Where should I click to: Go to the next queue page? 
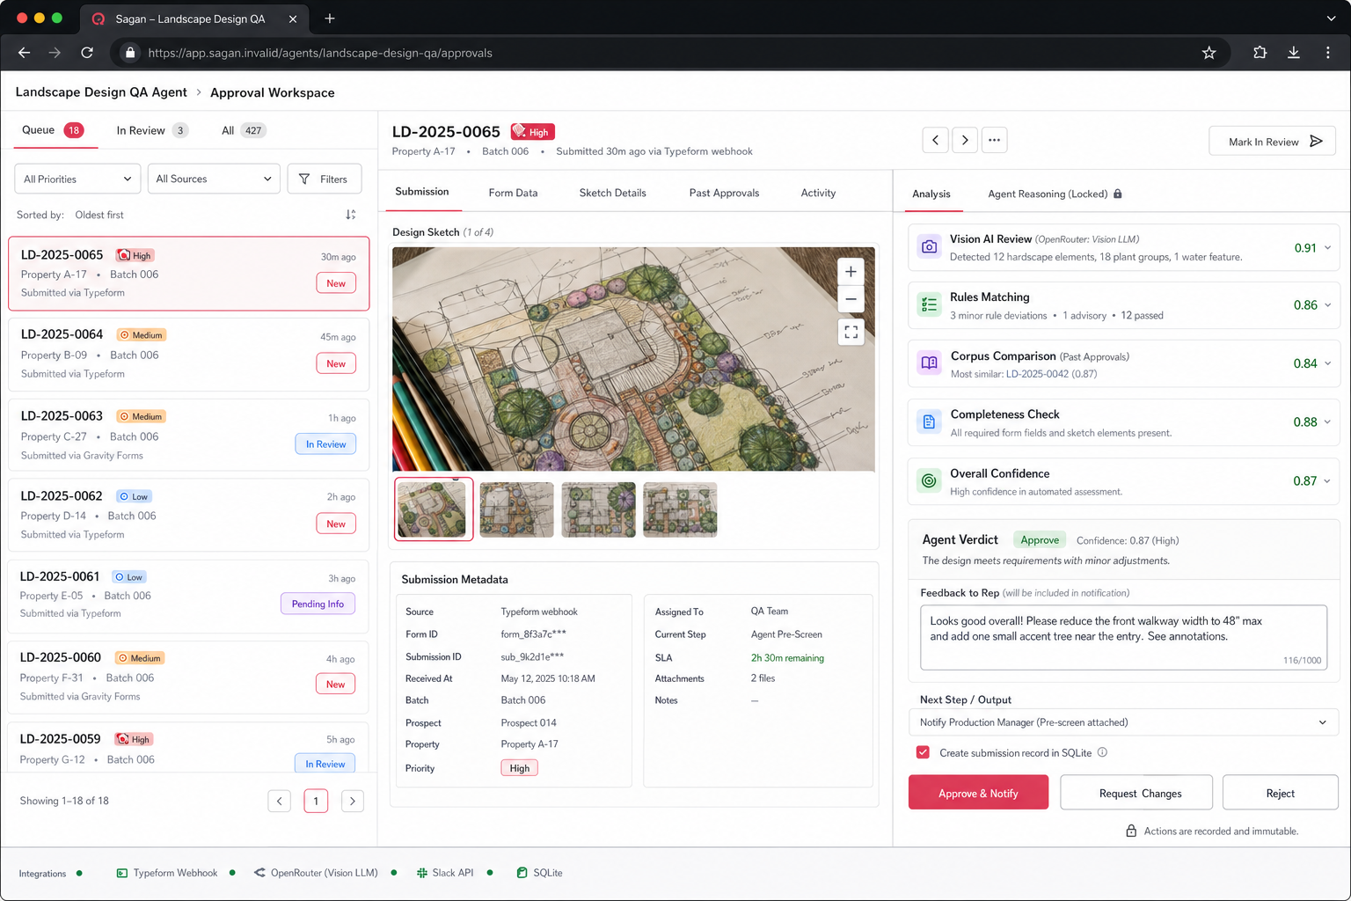click(x=353, y=801)
